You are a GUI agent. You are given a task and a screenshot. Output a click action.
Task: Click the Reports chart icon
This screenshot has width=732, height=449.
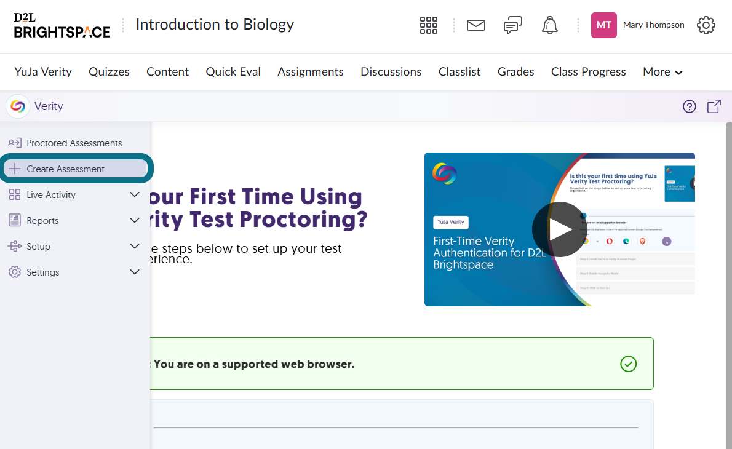[15, 220]
